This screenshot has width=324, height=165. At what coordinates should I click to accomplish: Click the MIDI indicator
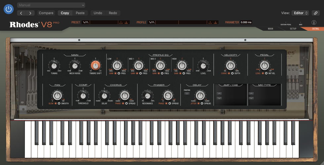[x=301, y=23]
